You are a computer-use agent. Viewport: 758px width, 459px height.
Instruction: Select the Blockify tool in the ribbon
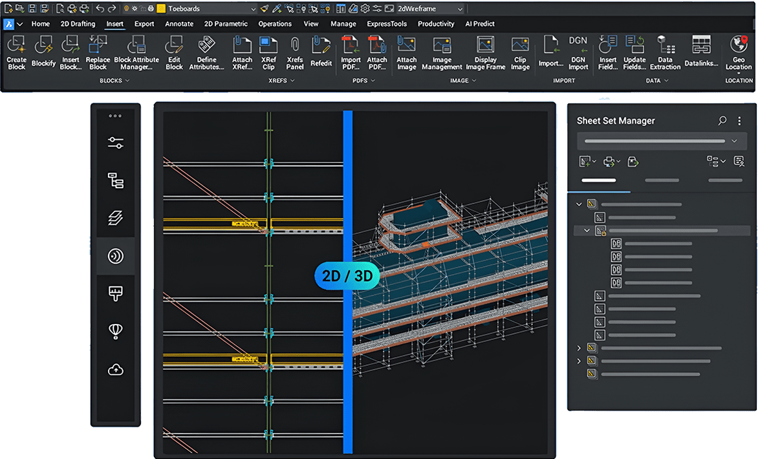(43, 52)
